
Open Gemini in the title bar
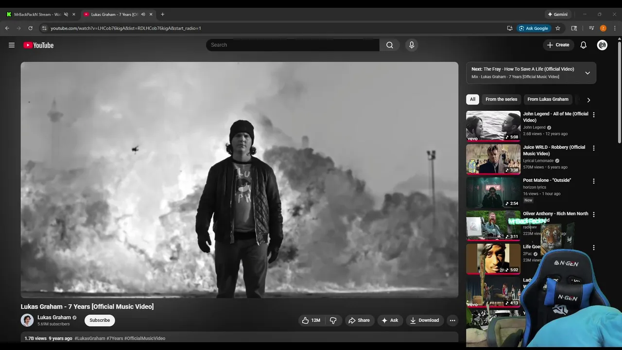click(x=557, y=15)
